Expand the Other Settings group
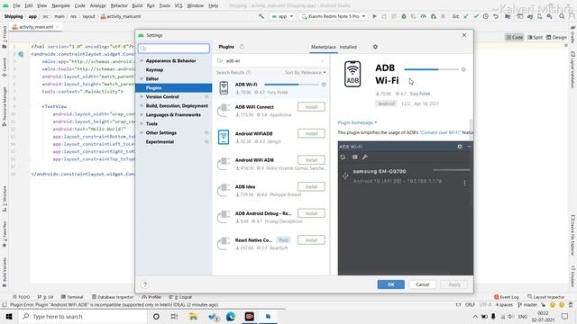Screen dimensions: 577x324 tap(142, 132)
